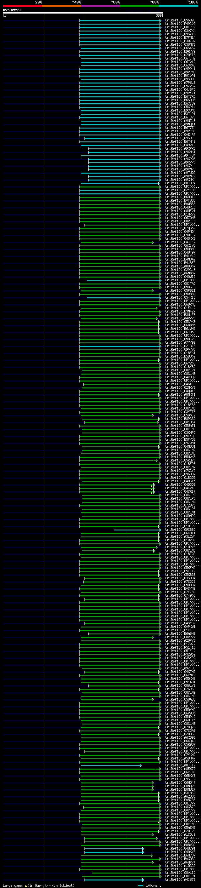Screen dimensions: 201x888
Task: Click the =100char. scale legend
Action: [149, 885]
